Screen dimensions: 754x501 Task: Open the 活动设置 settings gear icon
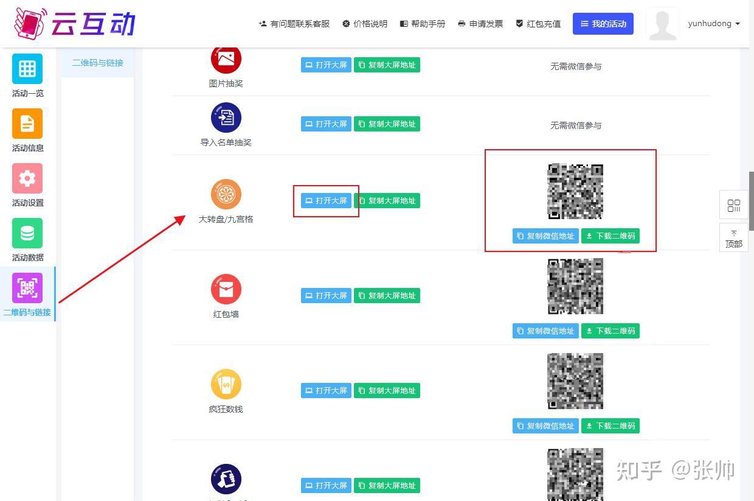pos(27,178)
